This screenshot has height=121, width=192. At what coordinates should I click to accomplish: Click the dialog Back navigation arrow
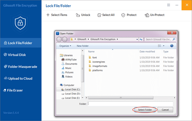[x=59, y=39]
